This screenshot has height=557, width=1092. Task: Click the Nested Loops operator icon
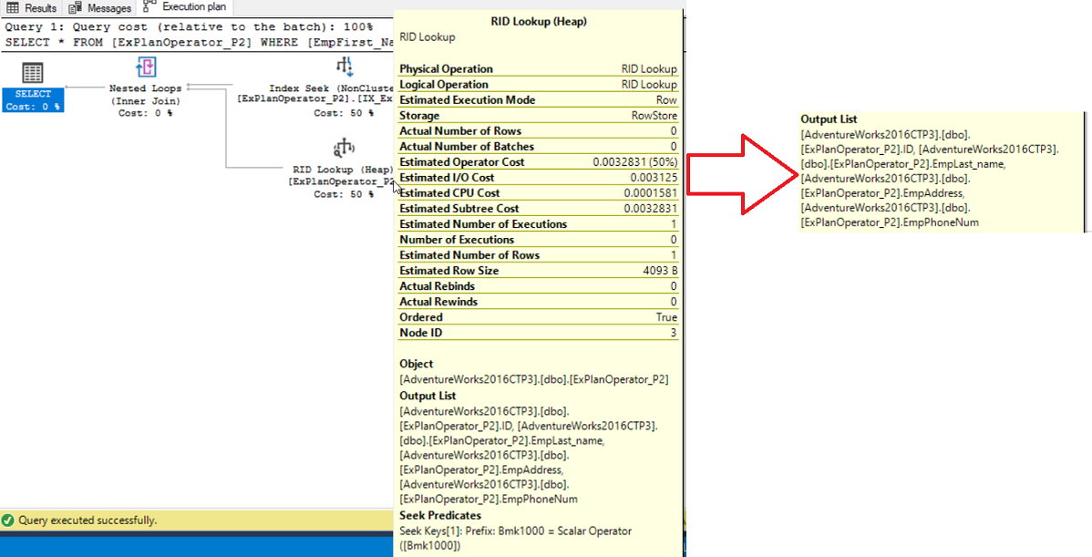146,67
